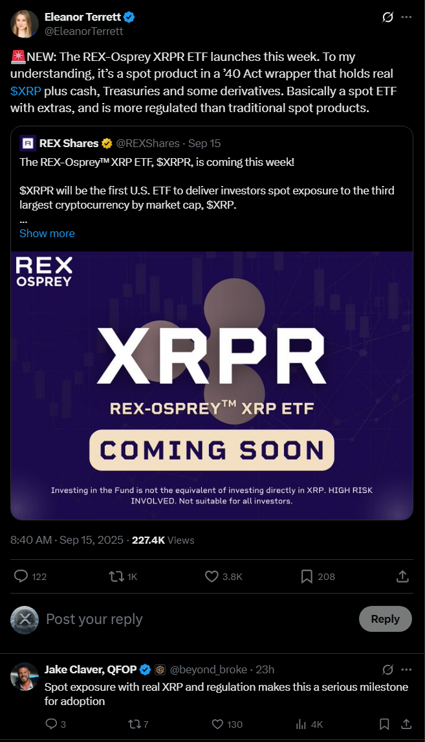Viewport: 425px width, 742px height.
Task: Click the Grok icon on Eleanor's post
Action: pos(387,17)
